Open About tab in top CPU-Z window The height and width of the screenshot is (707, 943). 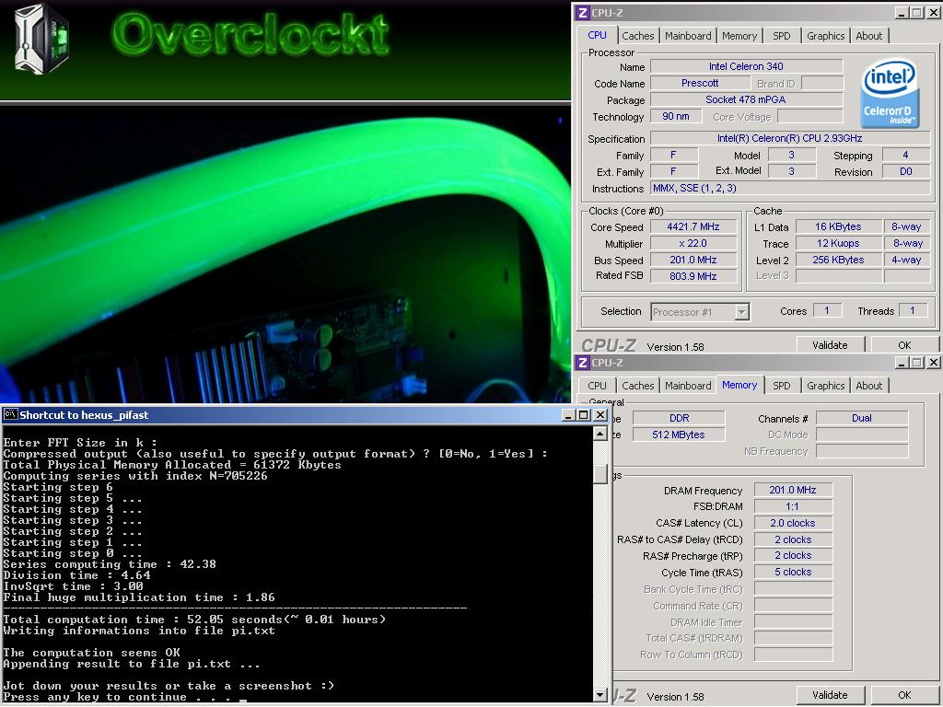click(869, 36)
